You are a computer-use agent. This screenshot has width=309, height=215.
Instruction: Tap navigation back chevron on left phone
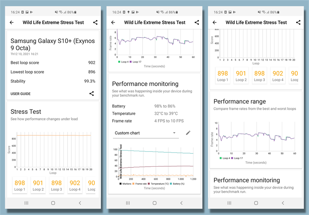tap(80, 203)
